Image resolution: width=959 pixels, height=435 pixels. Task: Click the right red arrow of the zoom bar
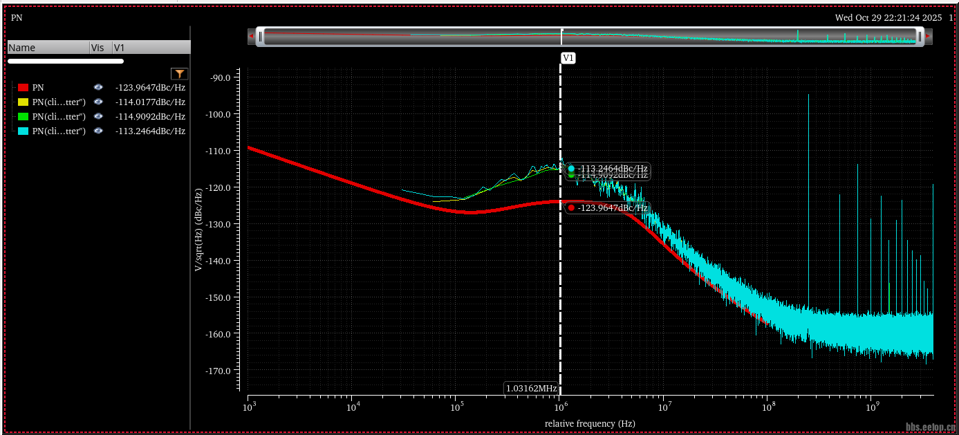coord(928,36)
